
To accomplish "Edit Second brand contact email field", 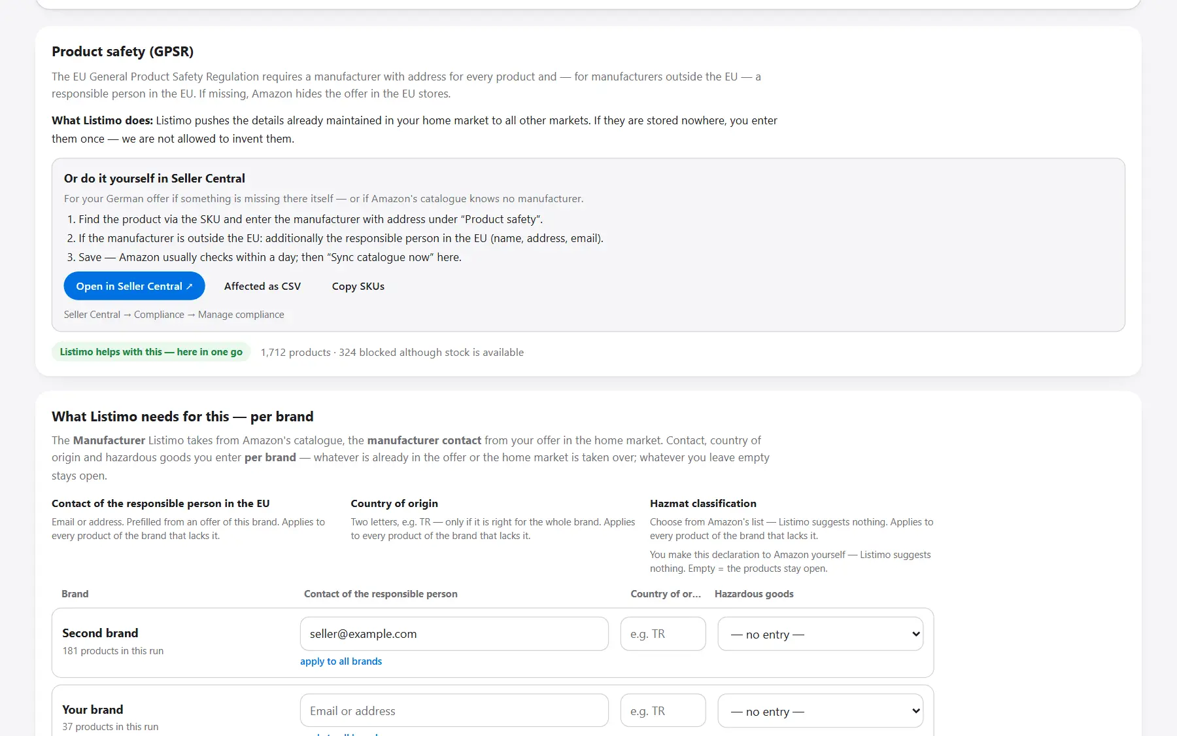I will coord(454,634).
